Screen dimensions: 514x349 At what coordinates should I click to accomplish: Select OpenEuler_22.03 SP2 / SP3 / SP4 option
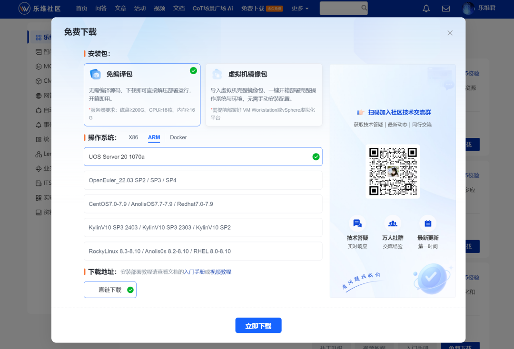pos(203,180)
